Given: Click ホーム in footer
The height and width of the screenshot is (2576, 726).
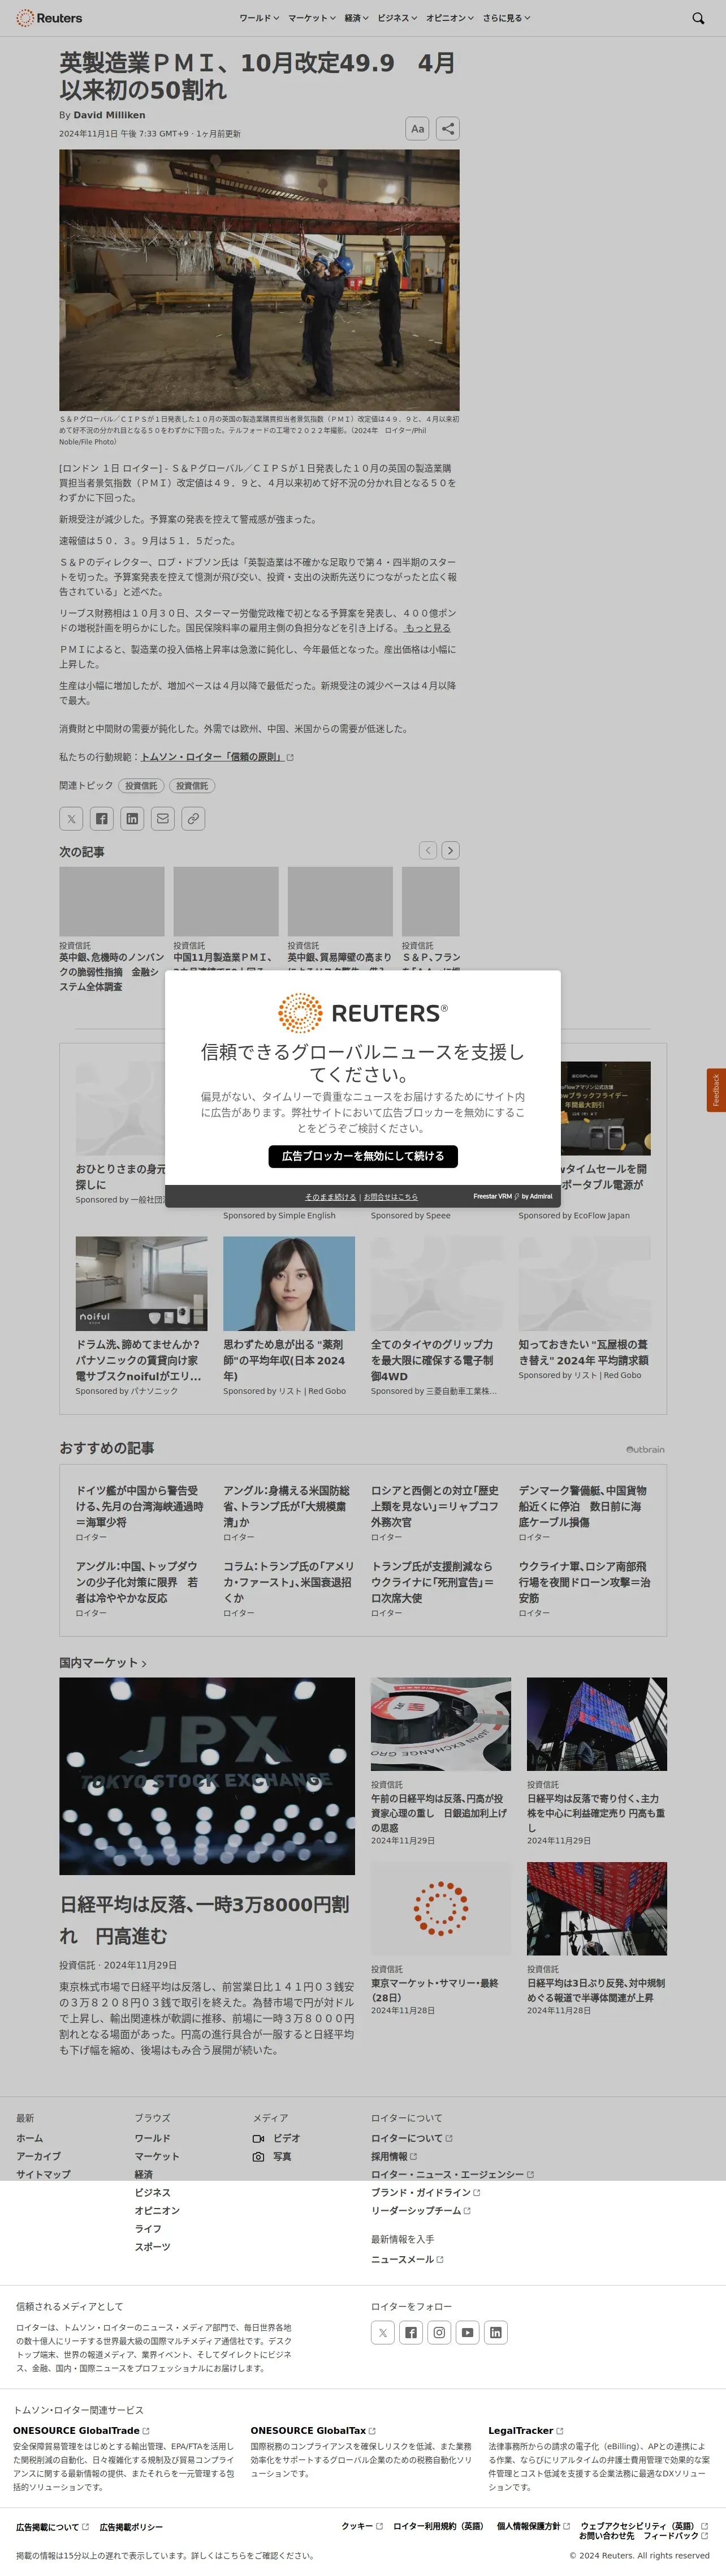Looking at the screenshot, I should pos(29,2138).
